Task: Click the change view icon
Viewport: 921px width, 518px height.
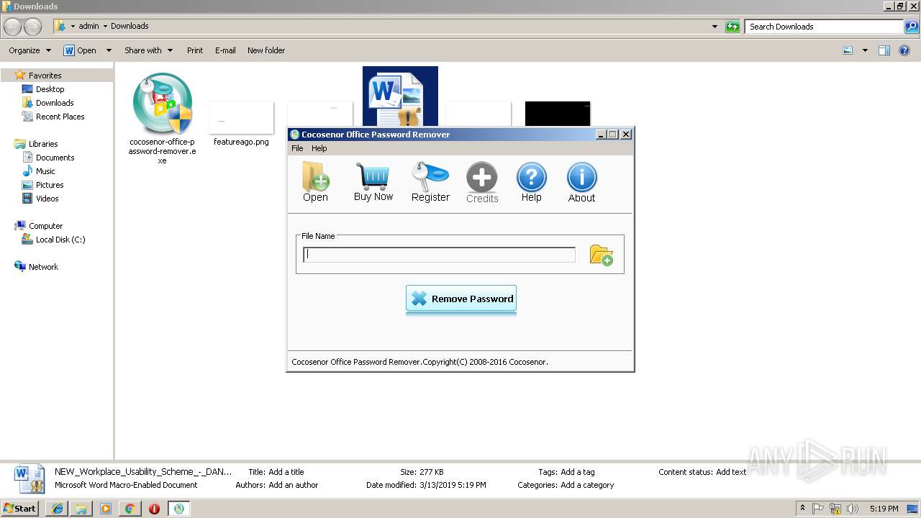Action: pyautogui.click(x=848, y=50)
